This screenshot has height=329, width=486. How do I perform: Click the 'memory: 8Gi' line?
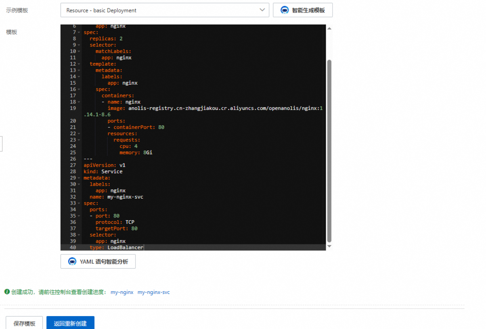136,153
